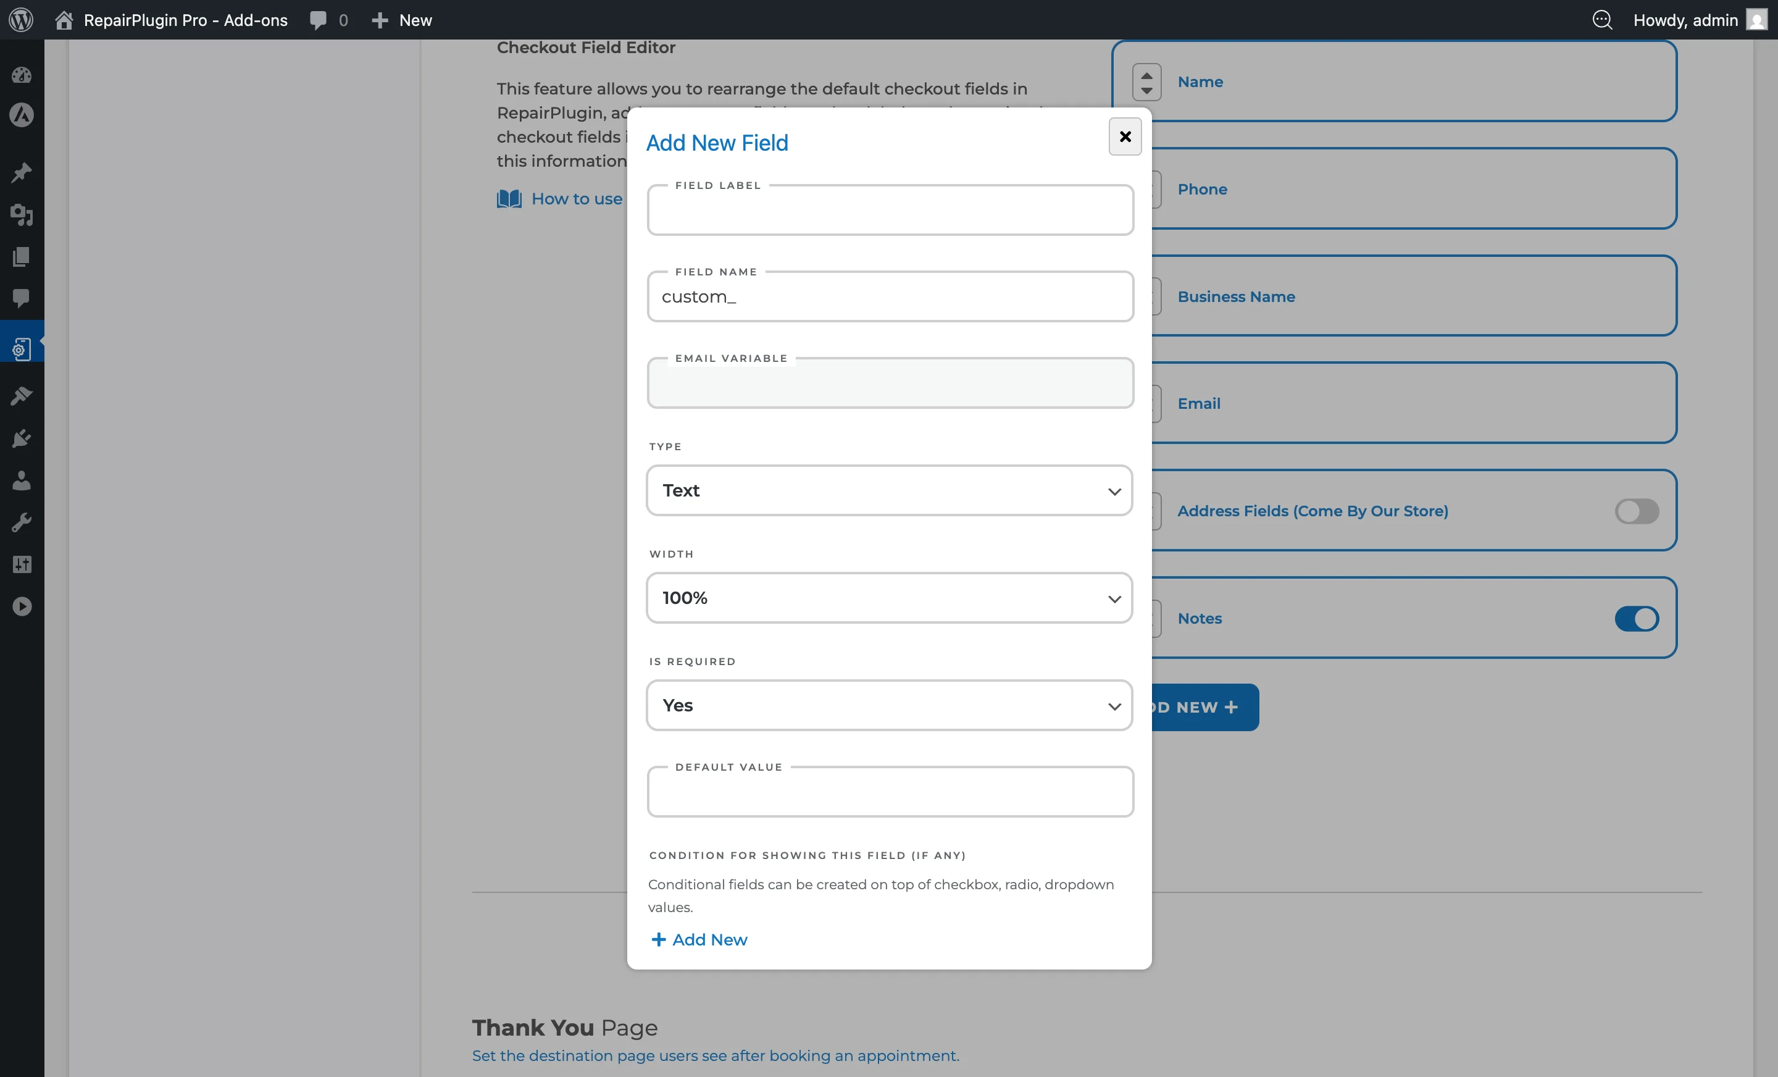The height and width of the screenshot is (1077, 1778).
Task: Open the Comments icon in sidebar
Action: click(x=21, y=300)
